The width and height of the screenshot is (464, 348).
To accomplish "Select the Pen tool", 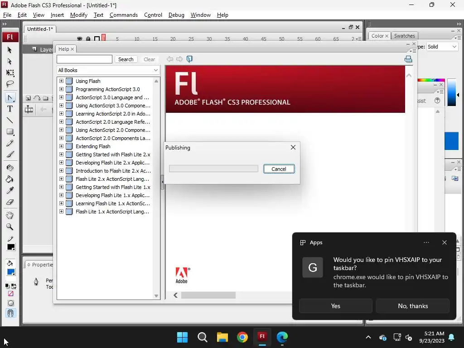I will coord(10,98).
